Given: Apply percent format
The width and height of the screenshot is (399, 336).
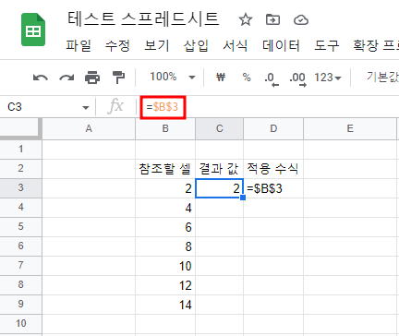Looking at the screenshot, I should pos(247,77).
